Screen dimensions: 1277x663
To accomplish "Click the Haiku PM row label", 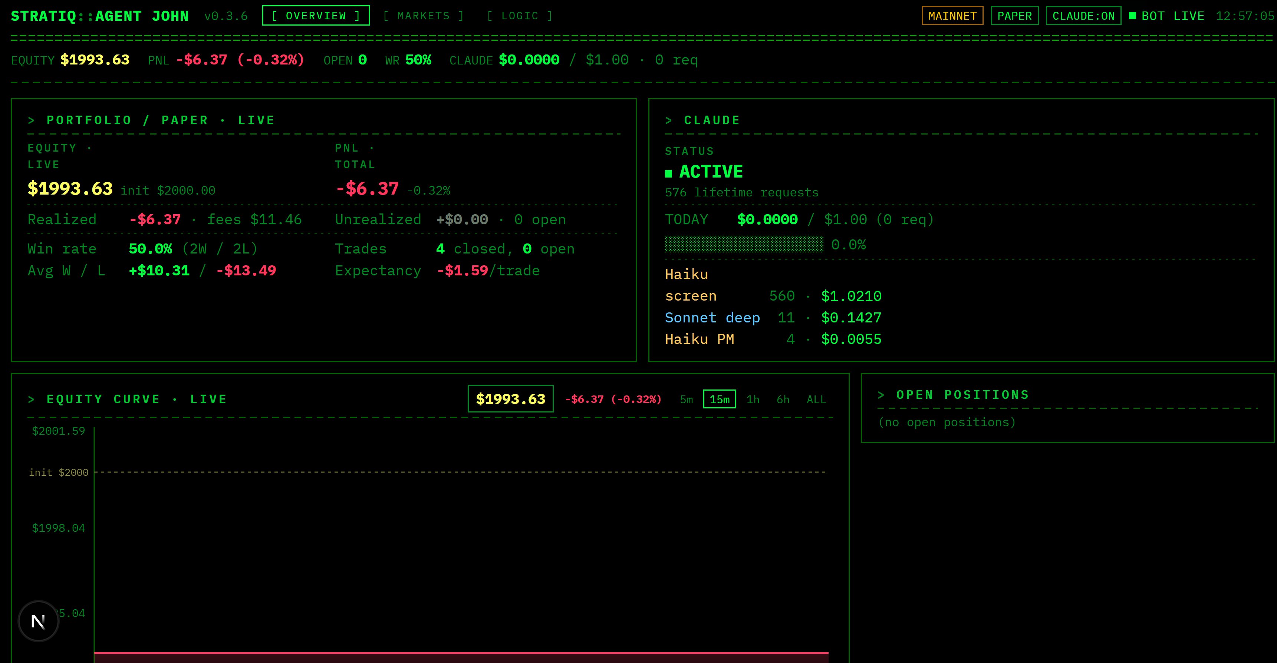I will tap(700, 339).
